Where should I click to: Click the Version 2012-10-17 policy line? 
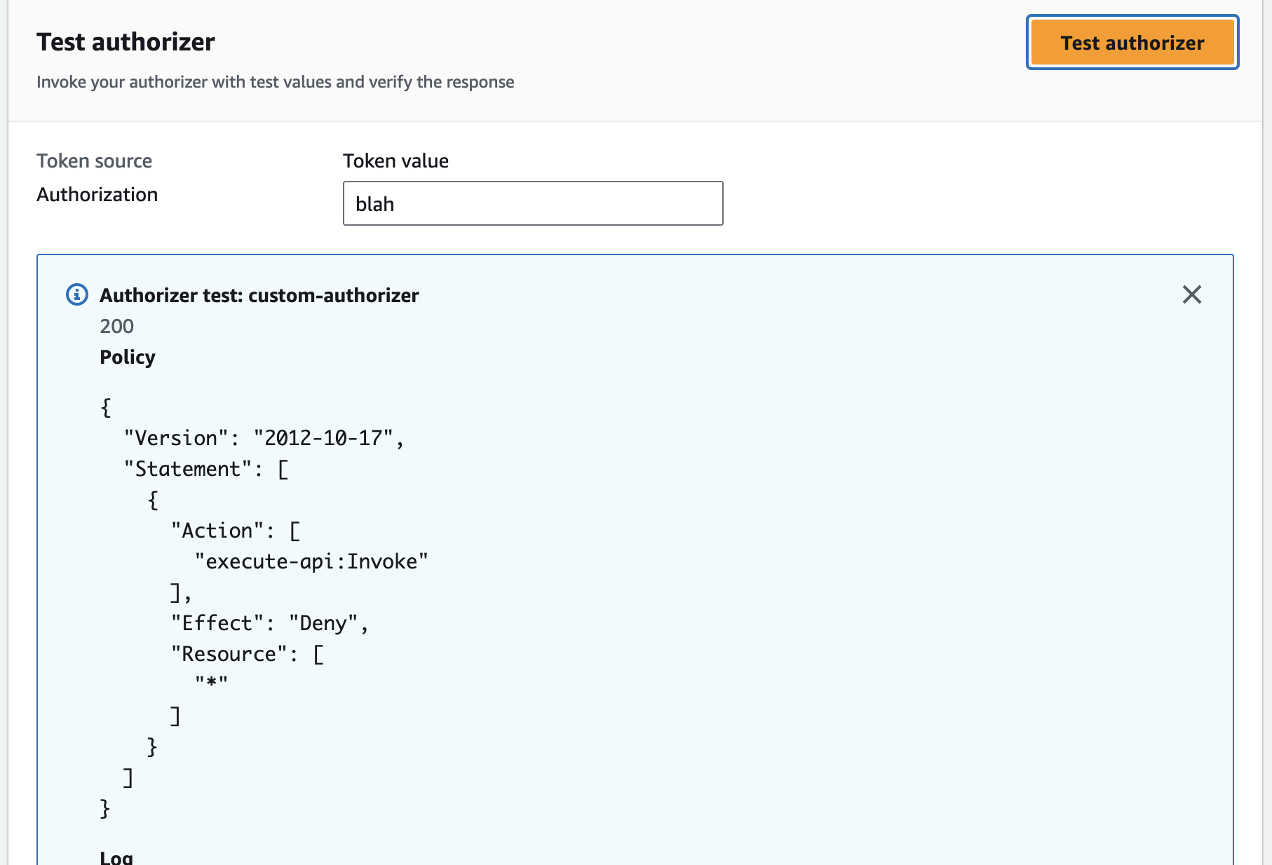264,437
